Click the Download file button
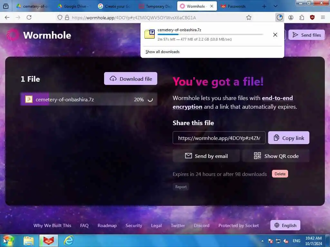Image resolution: width=330 pixels, height=247 pixels. click(x=131, y=79)
